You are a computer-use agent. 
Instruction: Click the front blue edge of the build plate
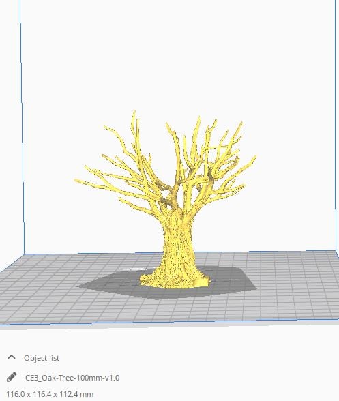(169, 322)
